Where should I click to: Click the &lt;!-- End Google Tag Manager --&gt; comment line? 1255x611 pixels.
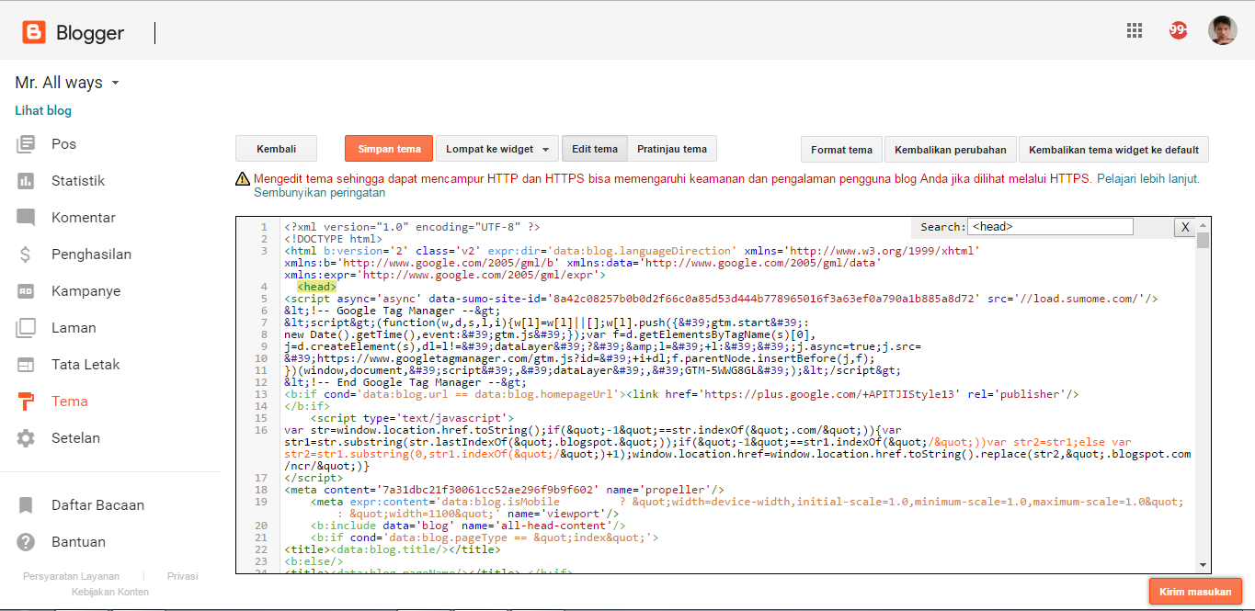pos(405,382)
